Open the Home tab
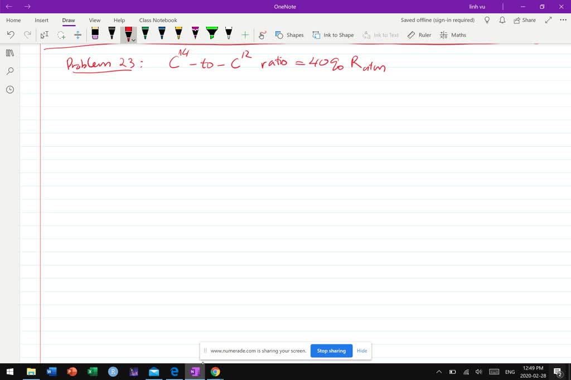This screenshot has height=380, width=571. (13, 20)
